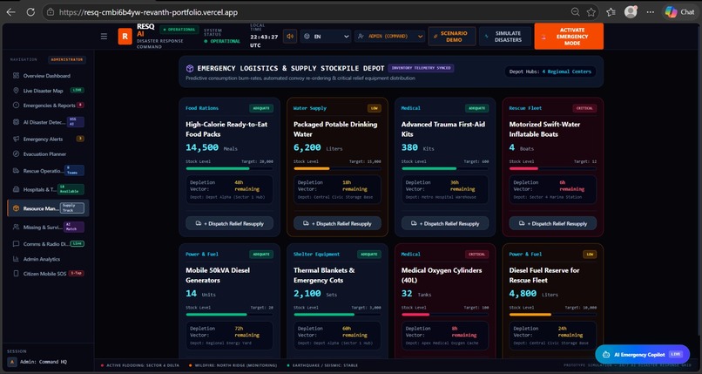Dispatch Relief Resupply for Inflatable Boats

click(553, 223)
